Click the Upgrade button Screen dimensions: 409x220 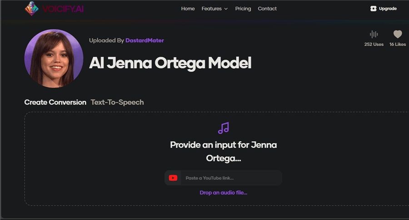pyautogui.click(x=384, y=9)
